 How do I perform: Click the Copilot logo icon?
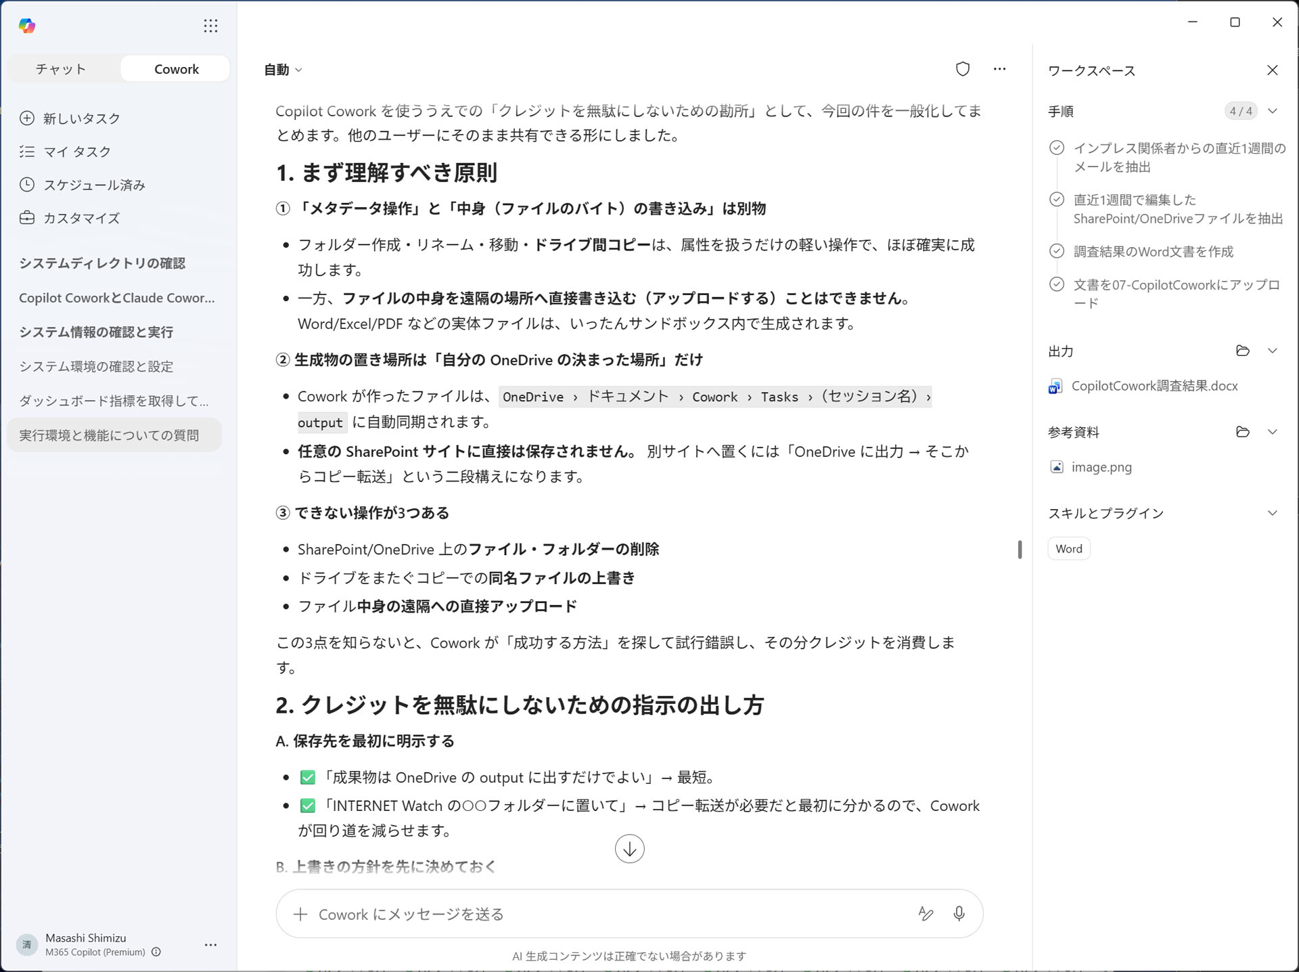27,26
